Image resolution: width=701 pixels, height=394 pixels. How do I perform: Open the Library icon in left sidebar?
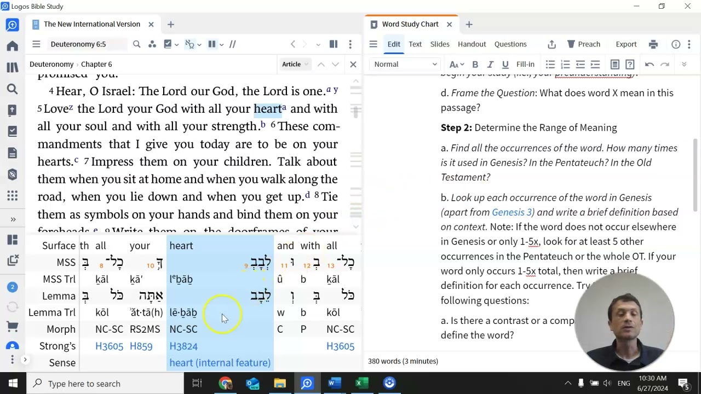point(12,68)
